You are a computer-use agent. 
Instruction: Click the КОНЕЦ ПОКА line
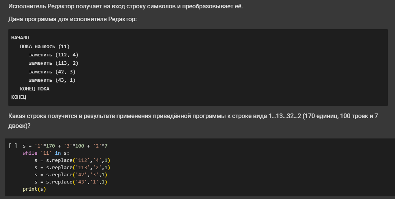[x=35, y=89]
